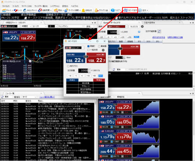This screenshot has width=195, height=161.
Task: Click the 環境設定 button above rate panel
Action: 121,97
